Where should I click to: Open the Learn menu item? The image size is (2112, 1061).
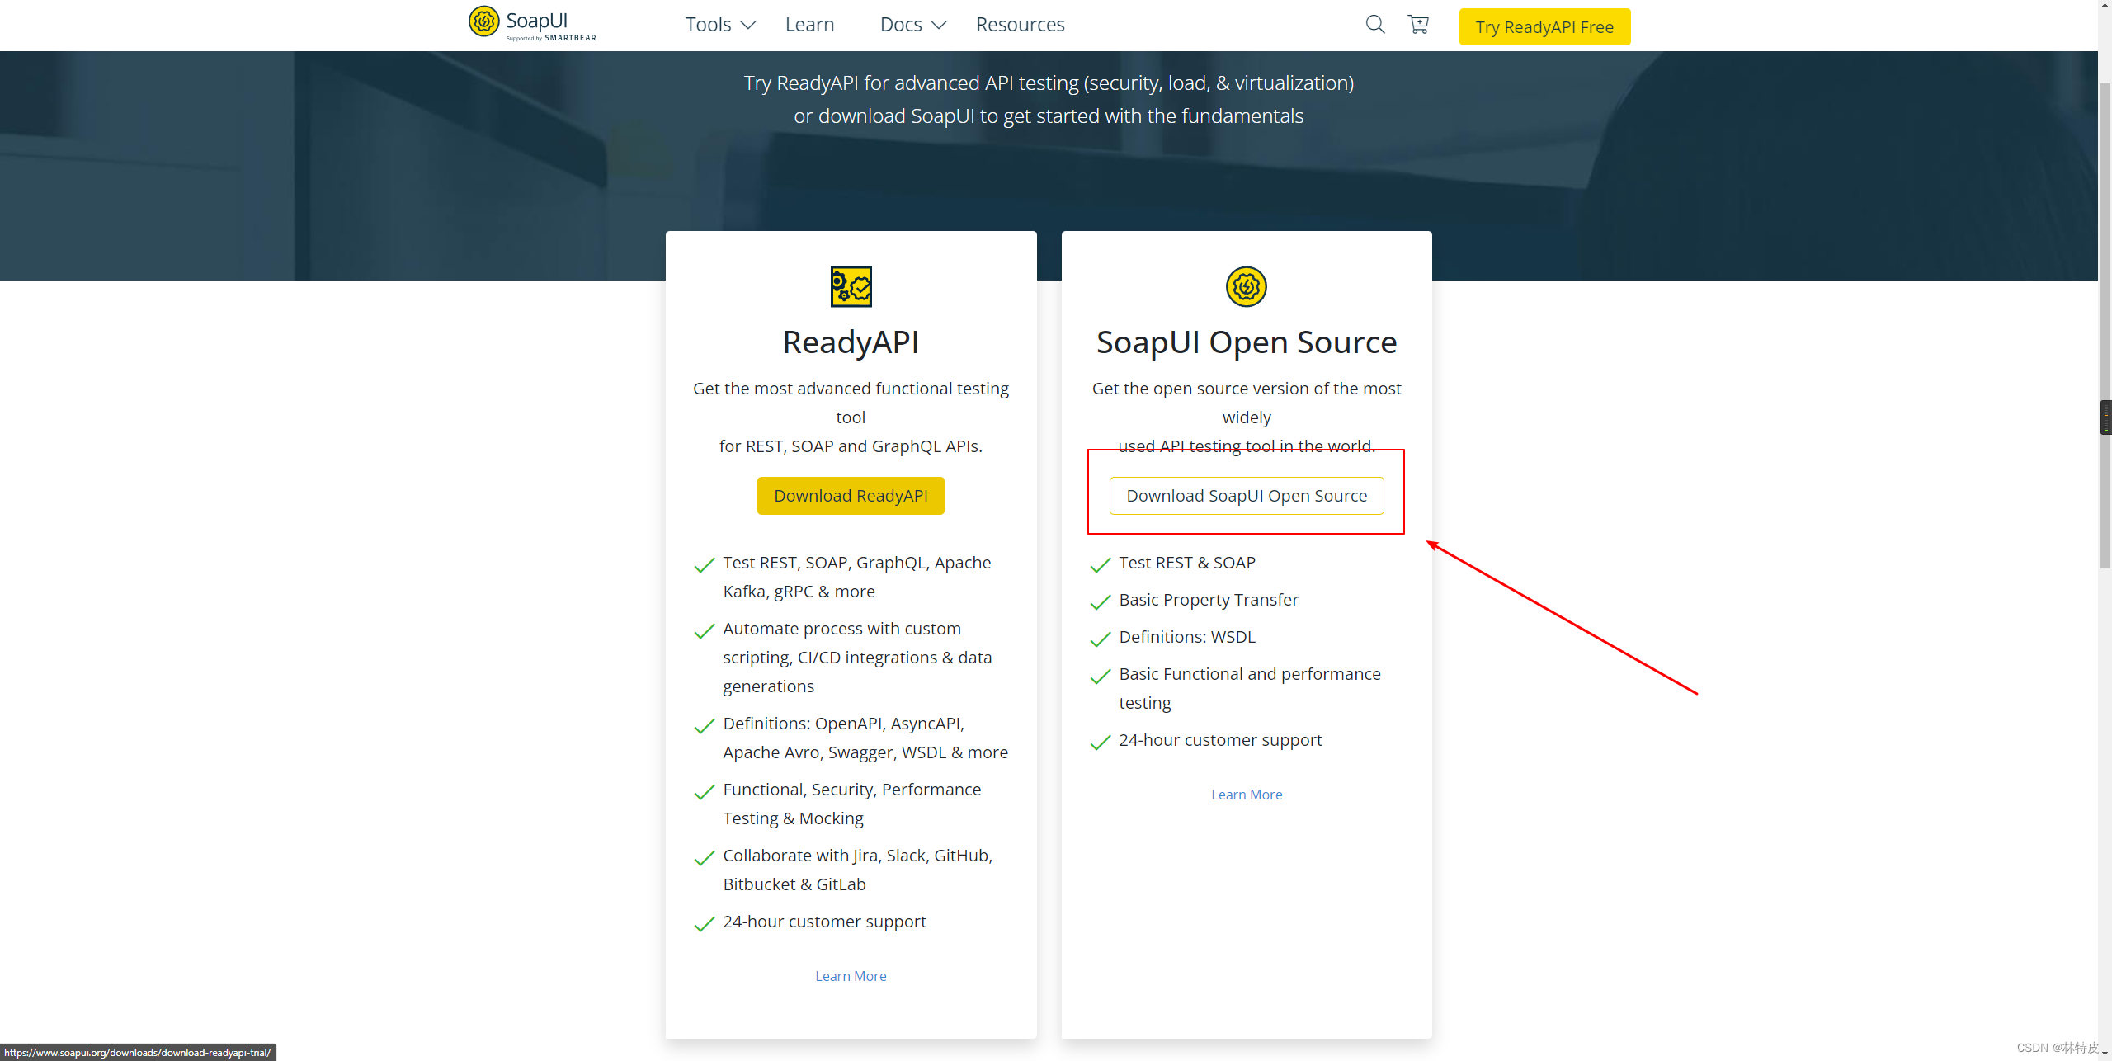pos(809,25)
